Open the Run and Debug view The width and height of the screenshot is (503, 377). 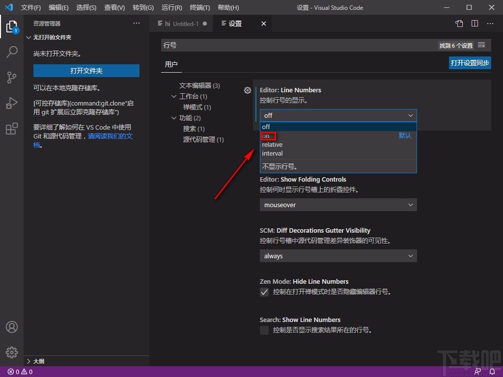pyautogui.click(x=12, y=104)
